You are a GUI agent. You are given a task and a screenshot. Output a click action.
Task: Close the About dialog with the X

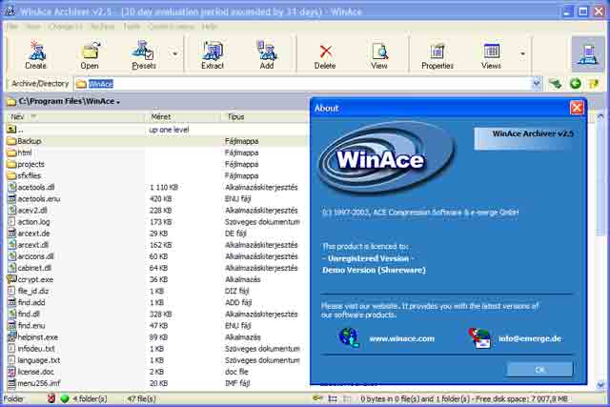577,108
